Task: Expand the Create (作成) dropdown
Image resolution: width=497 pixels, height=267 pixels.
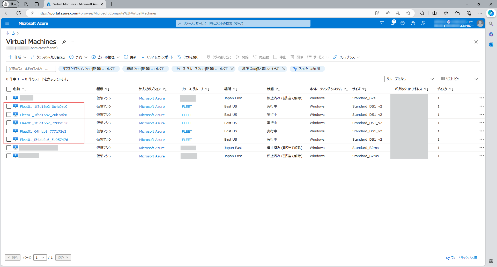Action: (x=17, y=57)
